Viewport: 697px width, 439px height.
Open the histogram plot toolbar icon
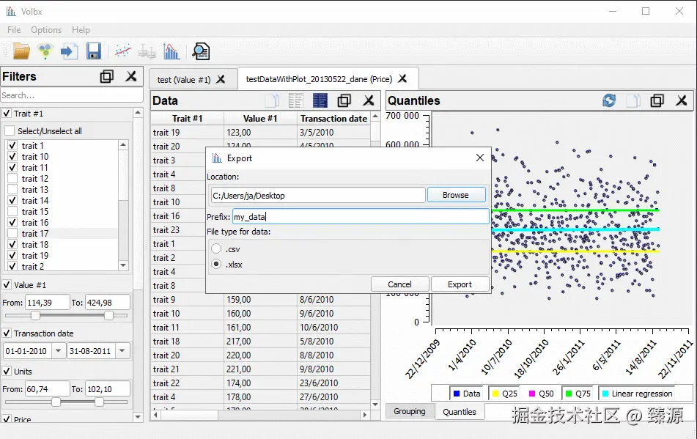point(172,51)
